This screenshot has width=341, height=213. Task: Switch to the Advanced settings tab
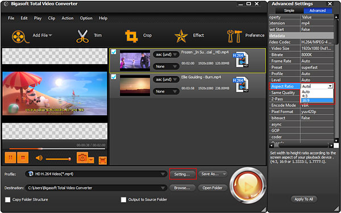318,10
